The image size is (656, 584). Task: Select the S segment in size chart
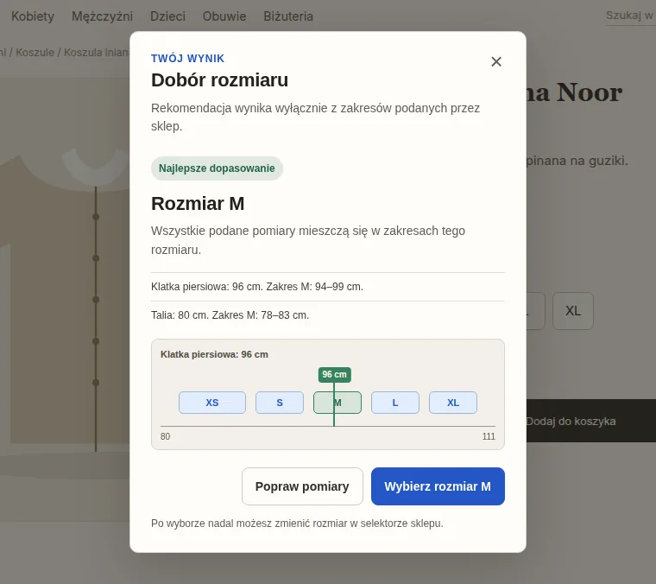coord(280,403)
